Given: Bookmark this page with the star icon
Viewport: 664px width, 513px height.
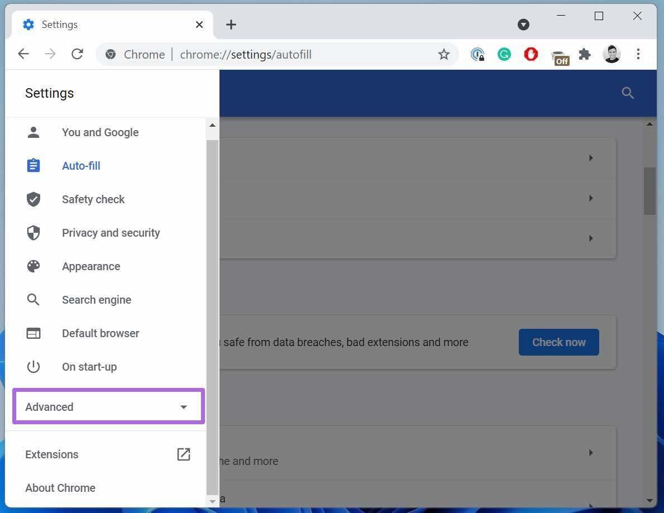Looking at the screenshot, I should click(443, 54).
